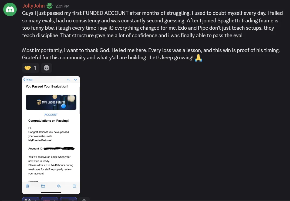Click the compose new message icon

(74, 186)
